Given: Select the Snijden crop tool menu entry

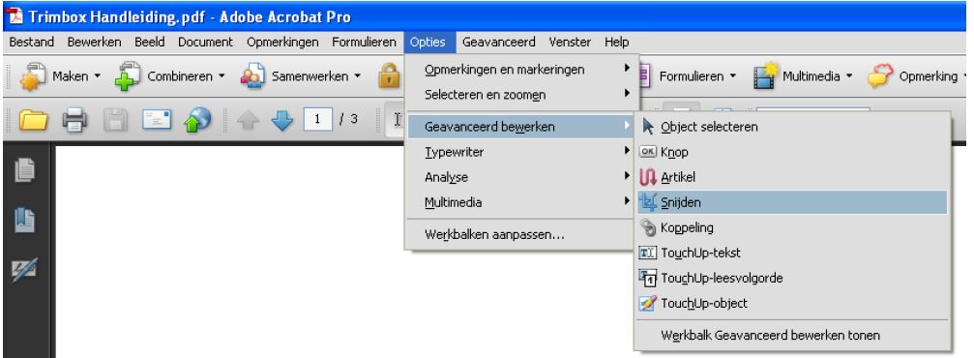Looking at the screenshot, I should (x=792, y=202).
